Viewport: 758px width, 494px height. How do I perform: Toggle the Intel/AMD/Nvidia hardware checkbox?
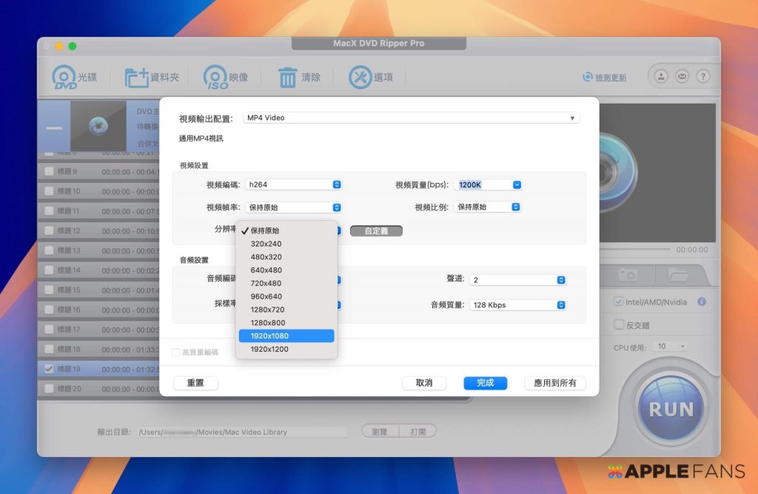click(x=618, y=301)
